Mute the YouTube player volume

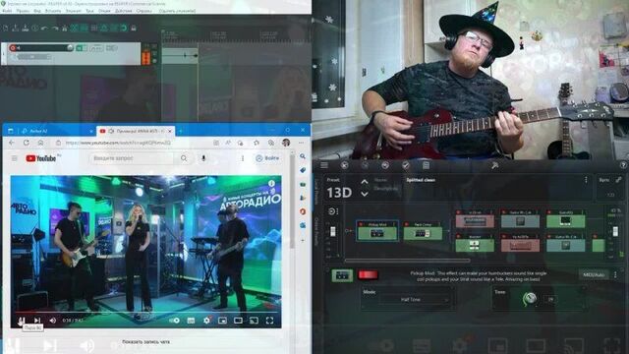coord(52,321)
